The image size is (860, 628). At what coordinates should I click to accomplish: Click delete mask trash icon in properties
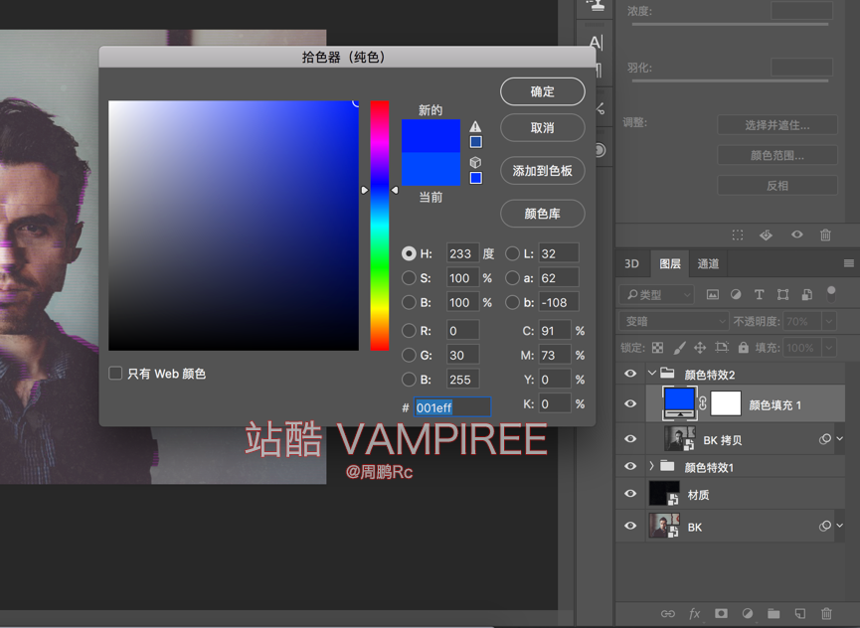[x=825, y=235]
